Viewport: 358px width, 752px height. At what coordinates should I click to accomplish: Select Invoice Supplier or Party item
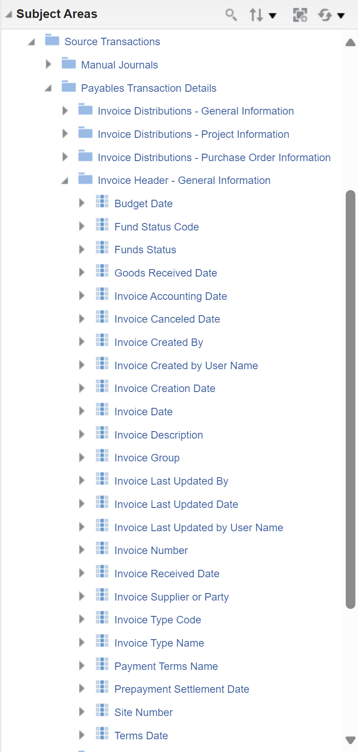click(x=171, y=597)
